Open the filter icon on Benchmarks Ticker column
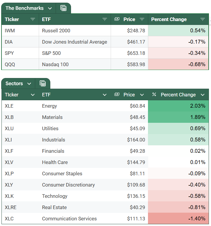211x226 pixels. [33, 20]
